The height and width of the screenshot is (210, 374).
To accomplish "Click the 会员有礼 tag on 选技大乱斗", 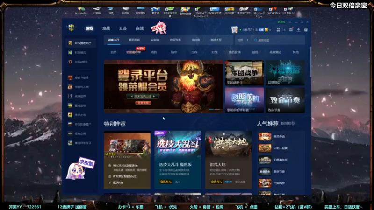I will tap(165, 182).
